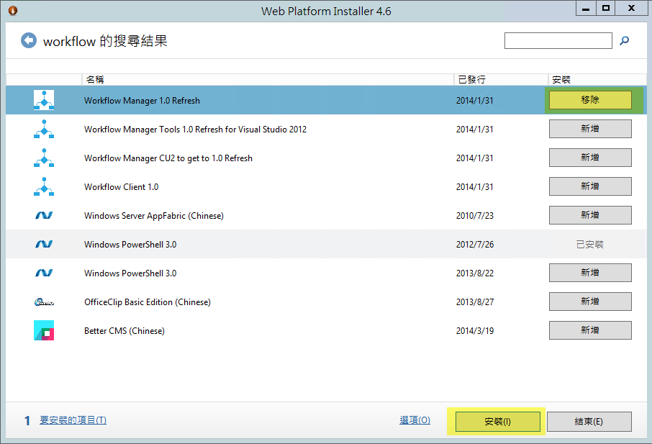Click the Workflow Manager 1.0 Refresh icon
This screenshot has width=652, height=444.
click(44, 100)
